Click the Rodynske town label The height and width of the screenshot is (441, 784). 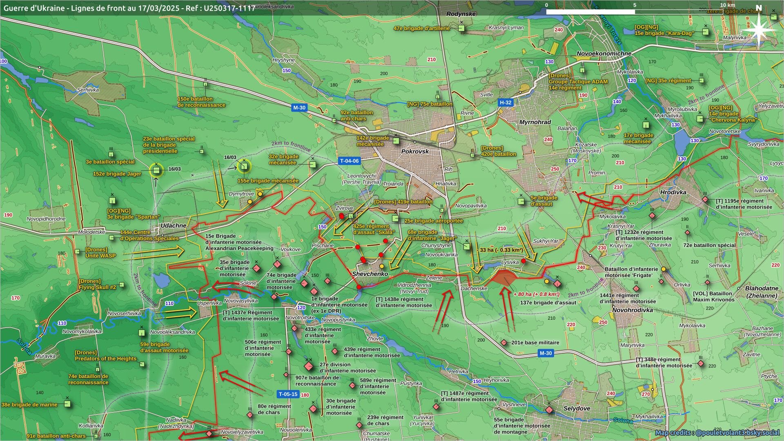461,14
